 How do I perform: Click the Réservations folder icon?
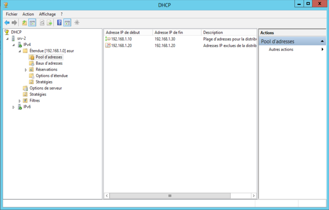[31, 69]
